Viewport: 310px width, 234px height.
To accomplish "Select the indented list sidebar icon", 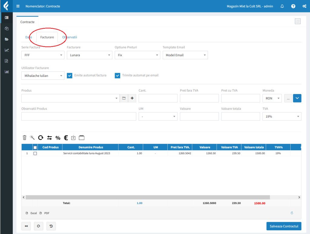I will pos(7,18).
